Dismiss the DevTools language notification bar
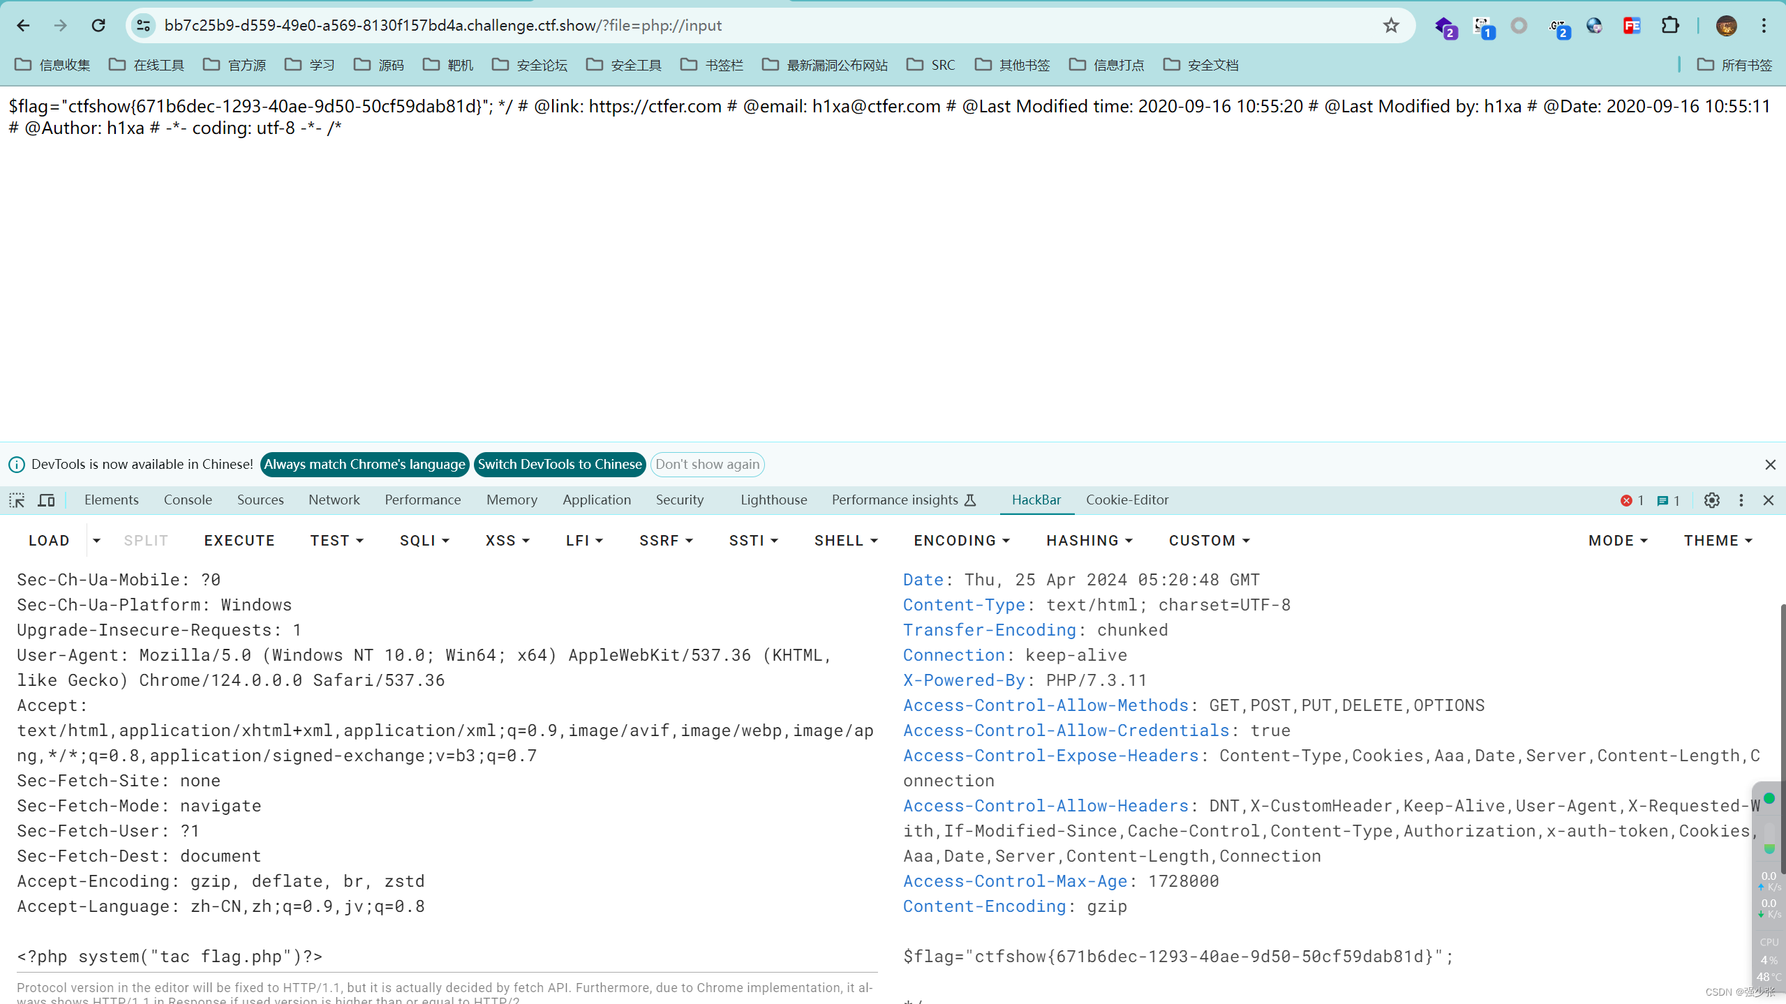 tap(1769, 465)
